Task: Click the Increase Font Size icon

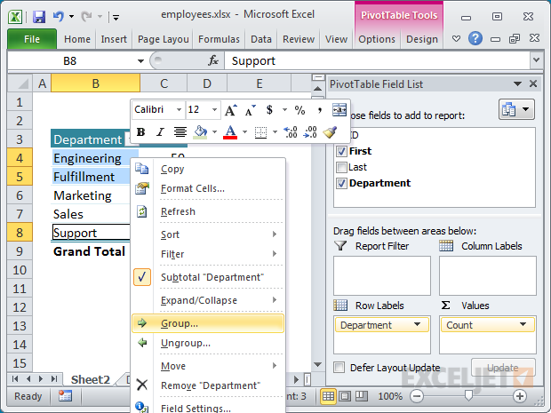Action: [231, 110]
